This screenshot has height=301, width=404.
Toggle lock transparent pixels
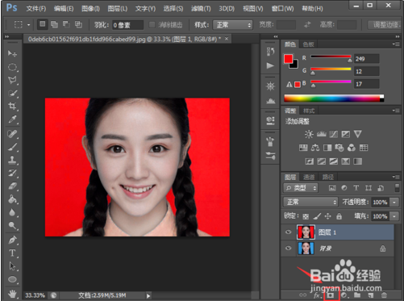[306, 216]
